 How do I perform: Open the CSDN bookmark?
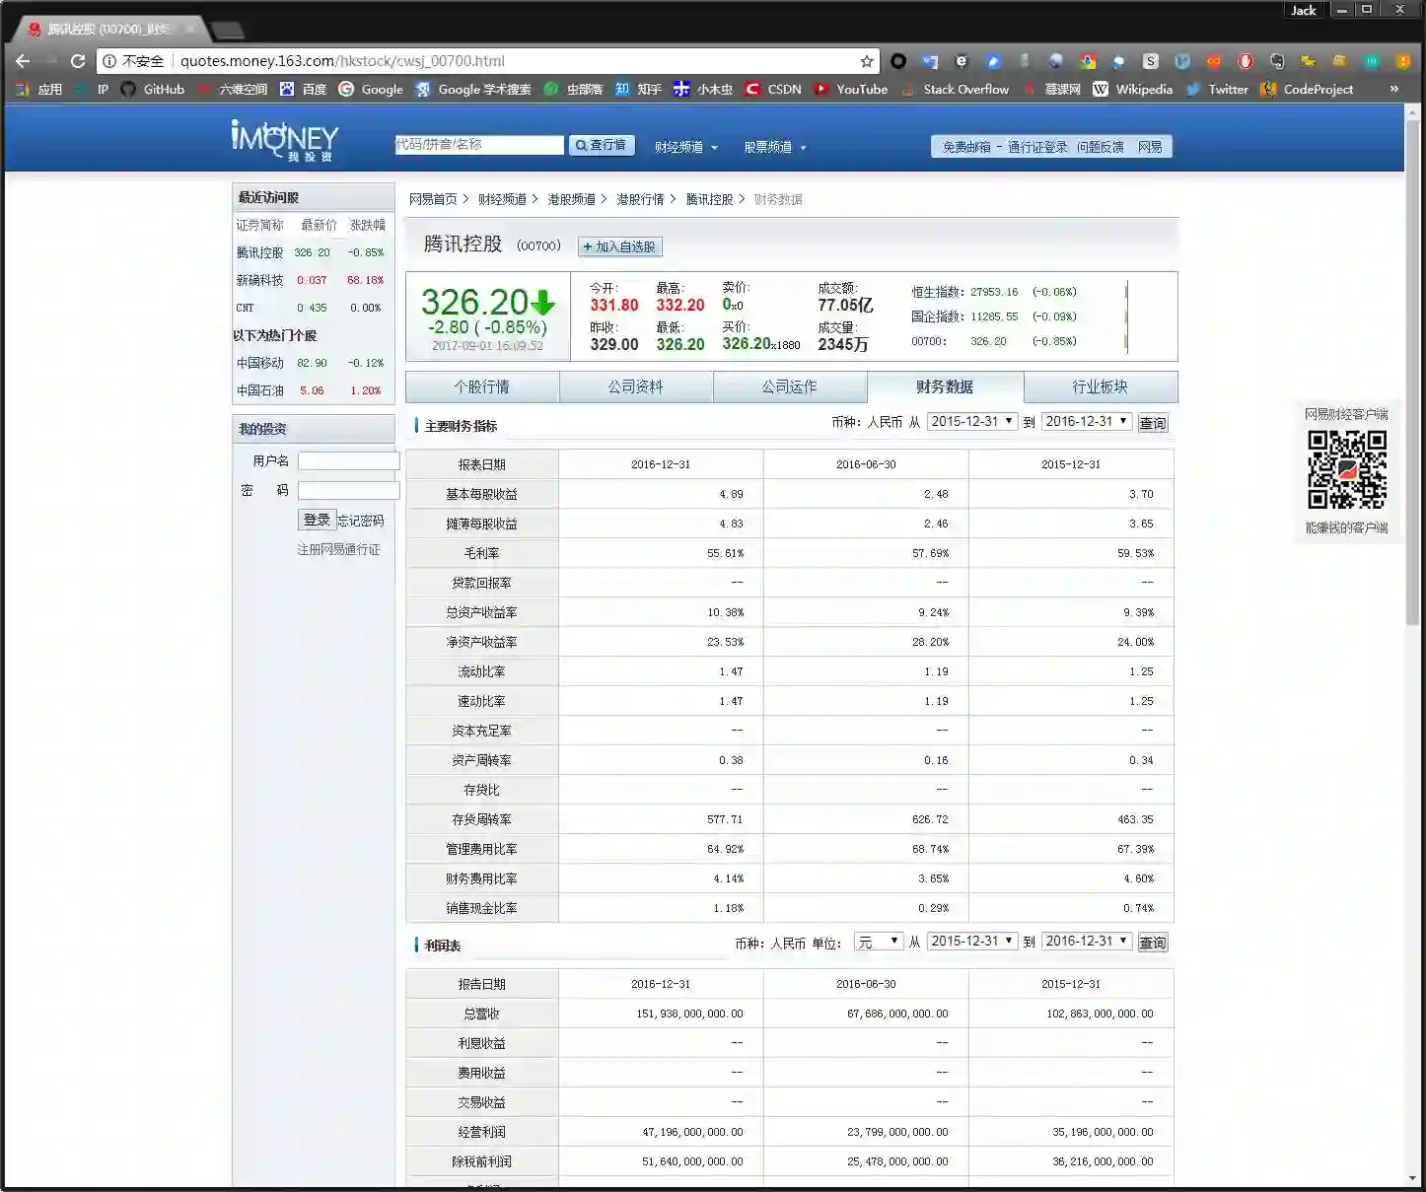click(x=773, y=89)
